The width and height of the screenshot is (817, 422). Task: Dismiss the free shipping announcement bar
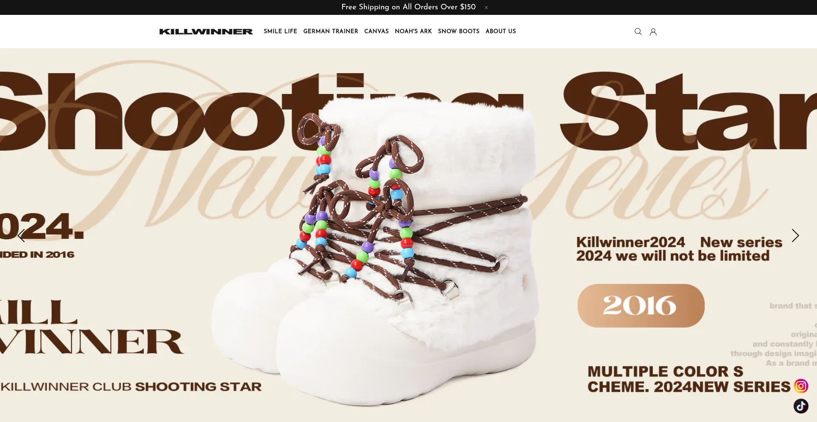click(x=486, y=8)
